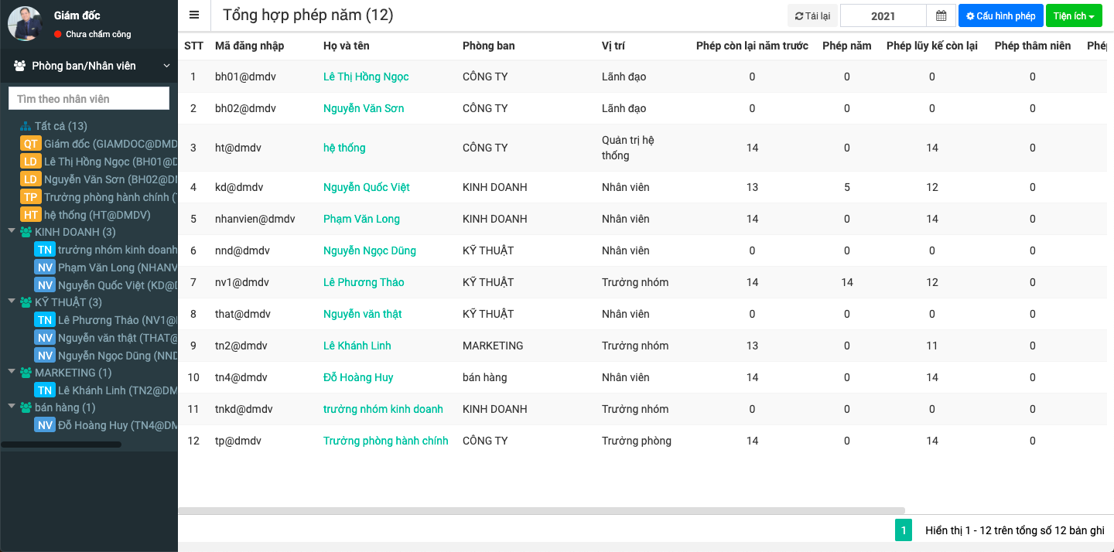This screenshot has height=552, width=1114.
Task: Click the KINH DOANH group icon
Action: tap(26, 232)
